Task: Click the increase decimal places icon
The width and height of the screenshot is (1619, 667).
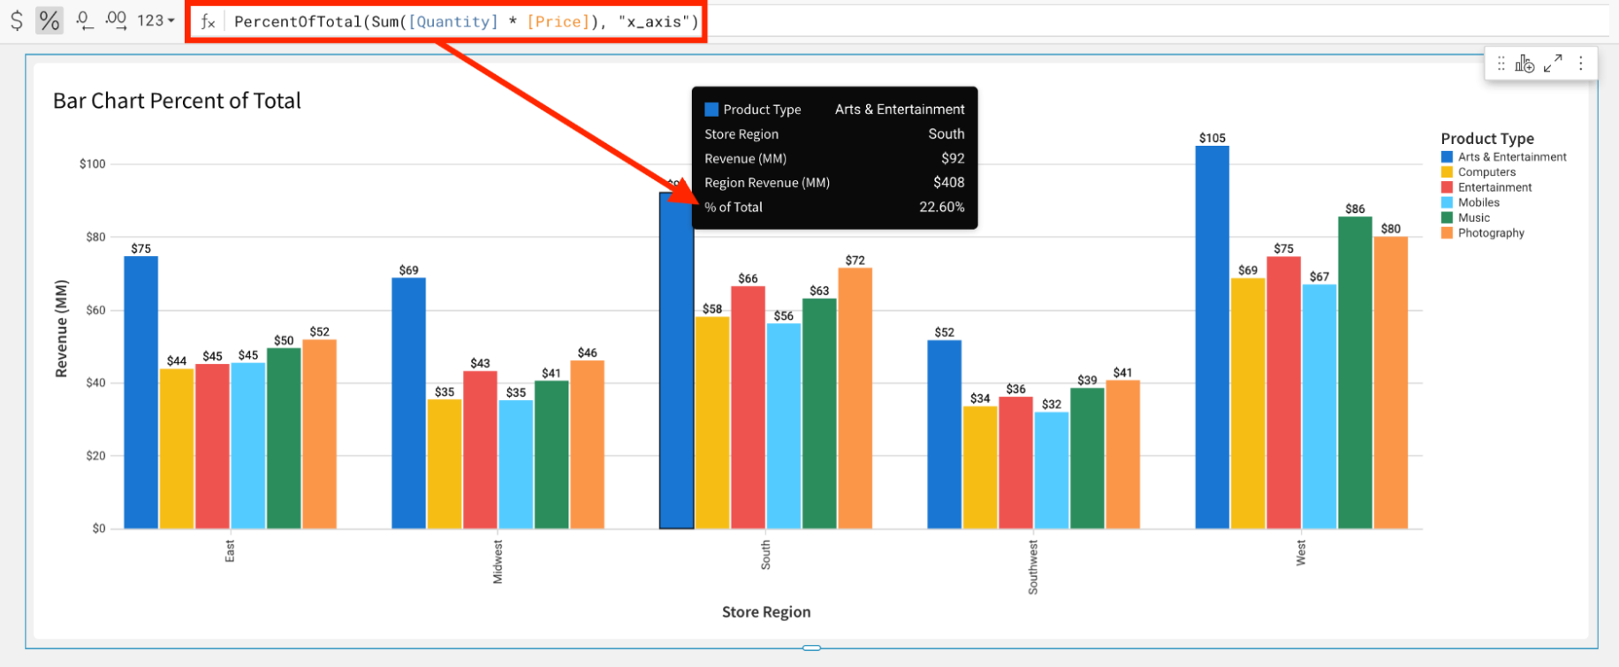Action: pyautogui.click(x=116, y=20)
